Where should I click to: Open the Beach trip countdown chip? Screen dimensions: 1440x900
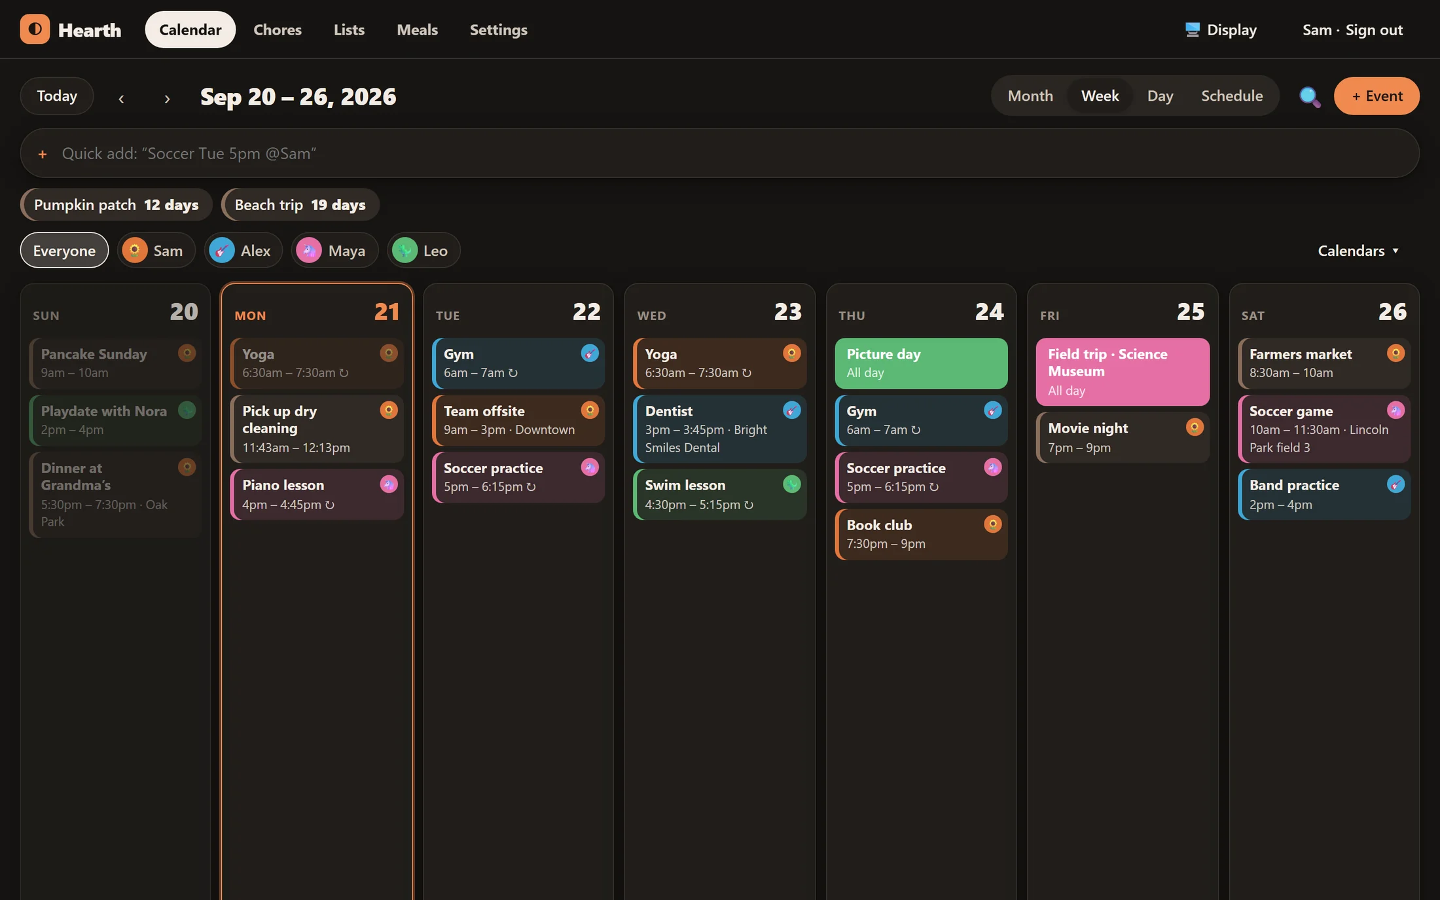click(300, 205)
